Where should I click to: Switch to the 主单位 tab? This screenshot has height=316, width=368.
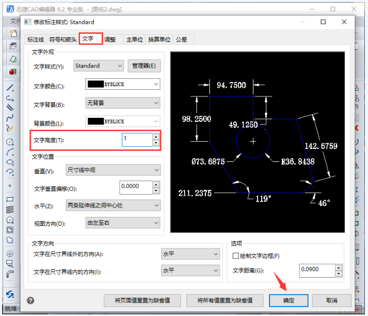[x=134, y=39]
